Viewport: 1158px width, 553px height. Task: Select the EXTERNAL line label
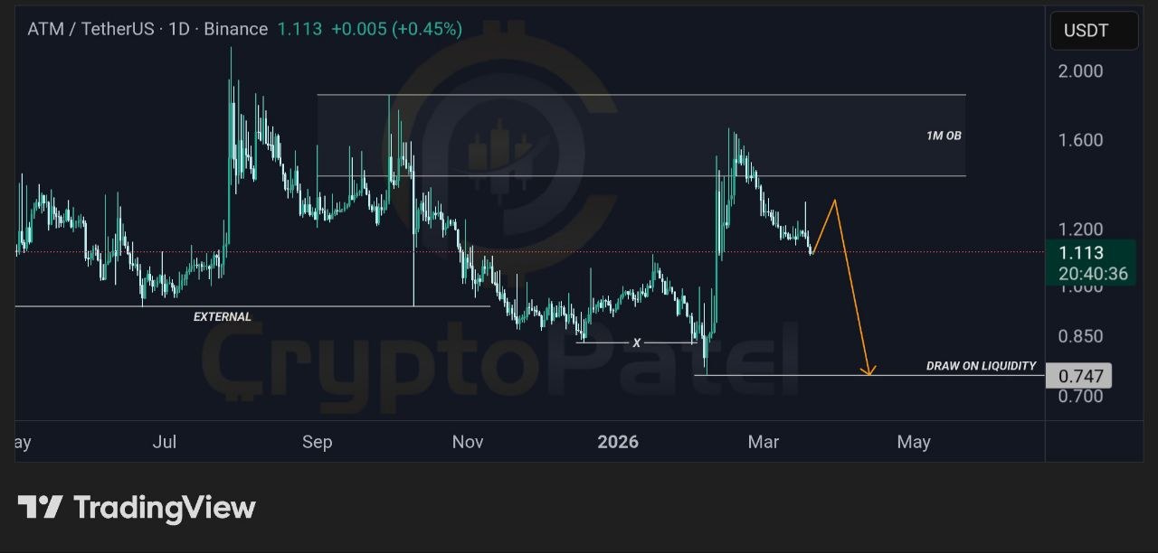[223, 317]
